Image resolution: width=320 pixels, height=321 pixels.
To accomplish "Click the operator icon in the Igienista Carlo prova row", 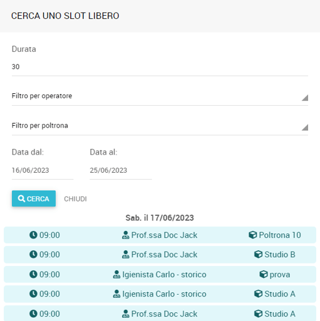I will coord(116,274).
